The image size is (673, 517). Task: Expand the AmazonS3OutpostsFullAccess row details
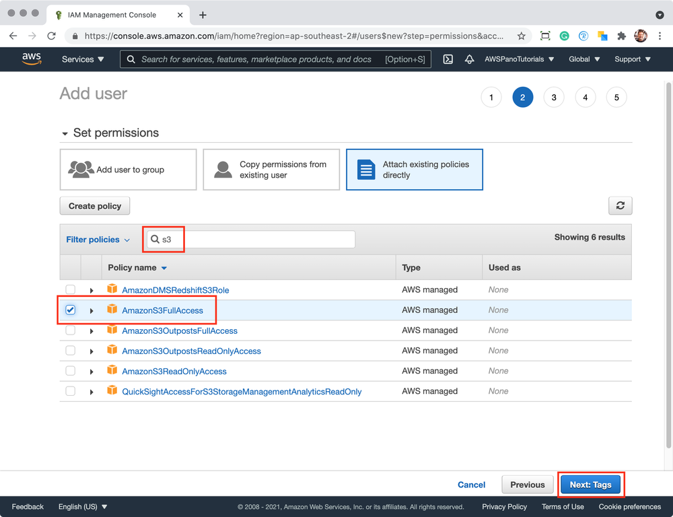coord(92,331)
